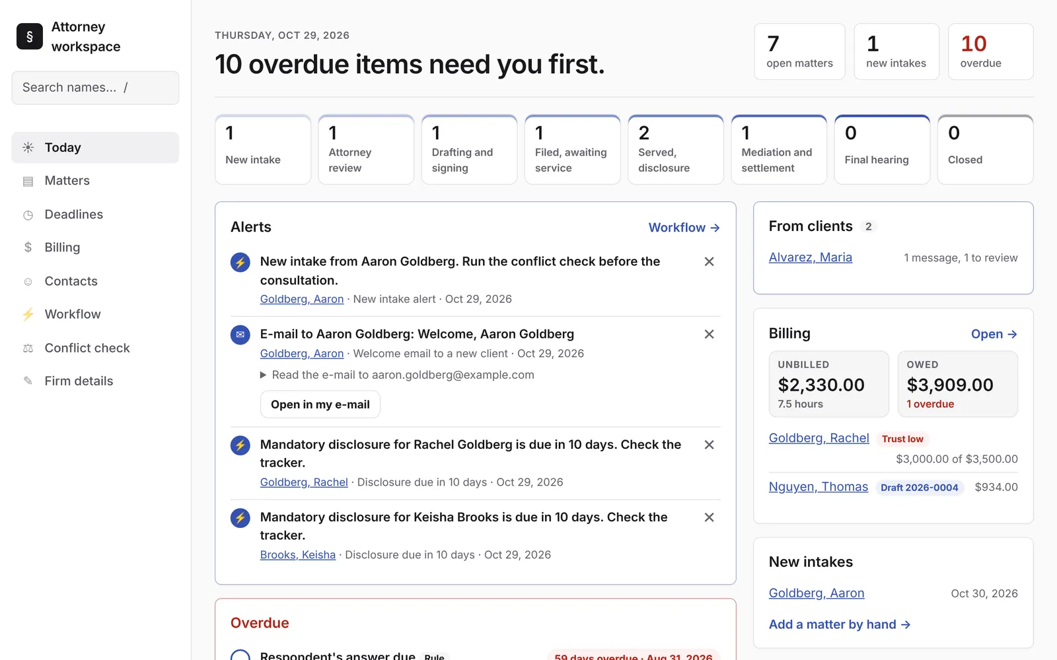Click lightning icon beside New intake alert
The image size is (1057, 660).
pos(240,262)
